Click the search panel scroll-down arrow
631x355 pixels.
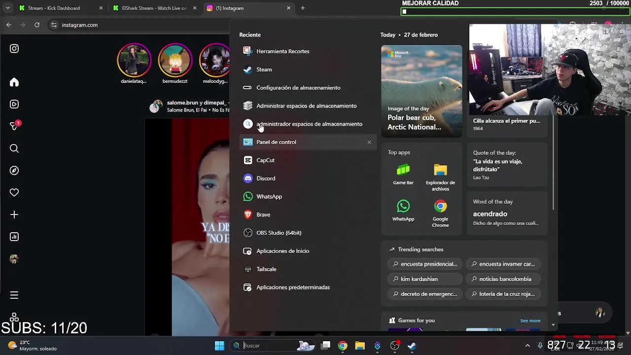coord(553,325)
